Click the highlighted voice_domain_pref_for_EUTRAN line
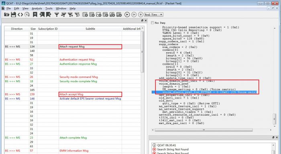 point(204,92)
